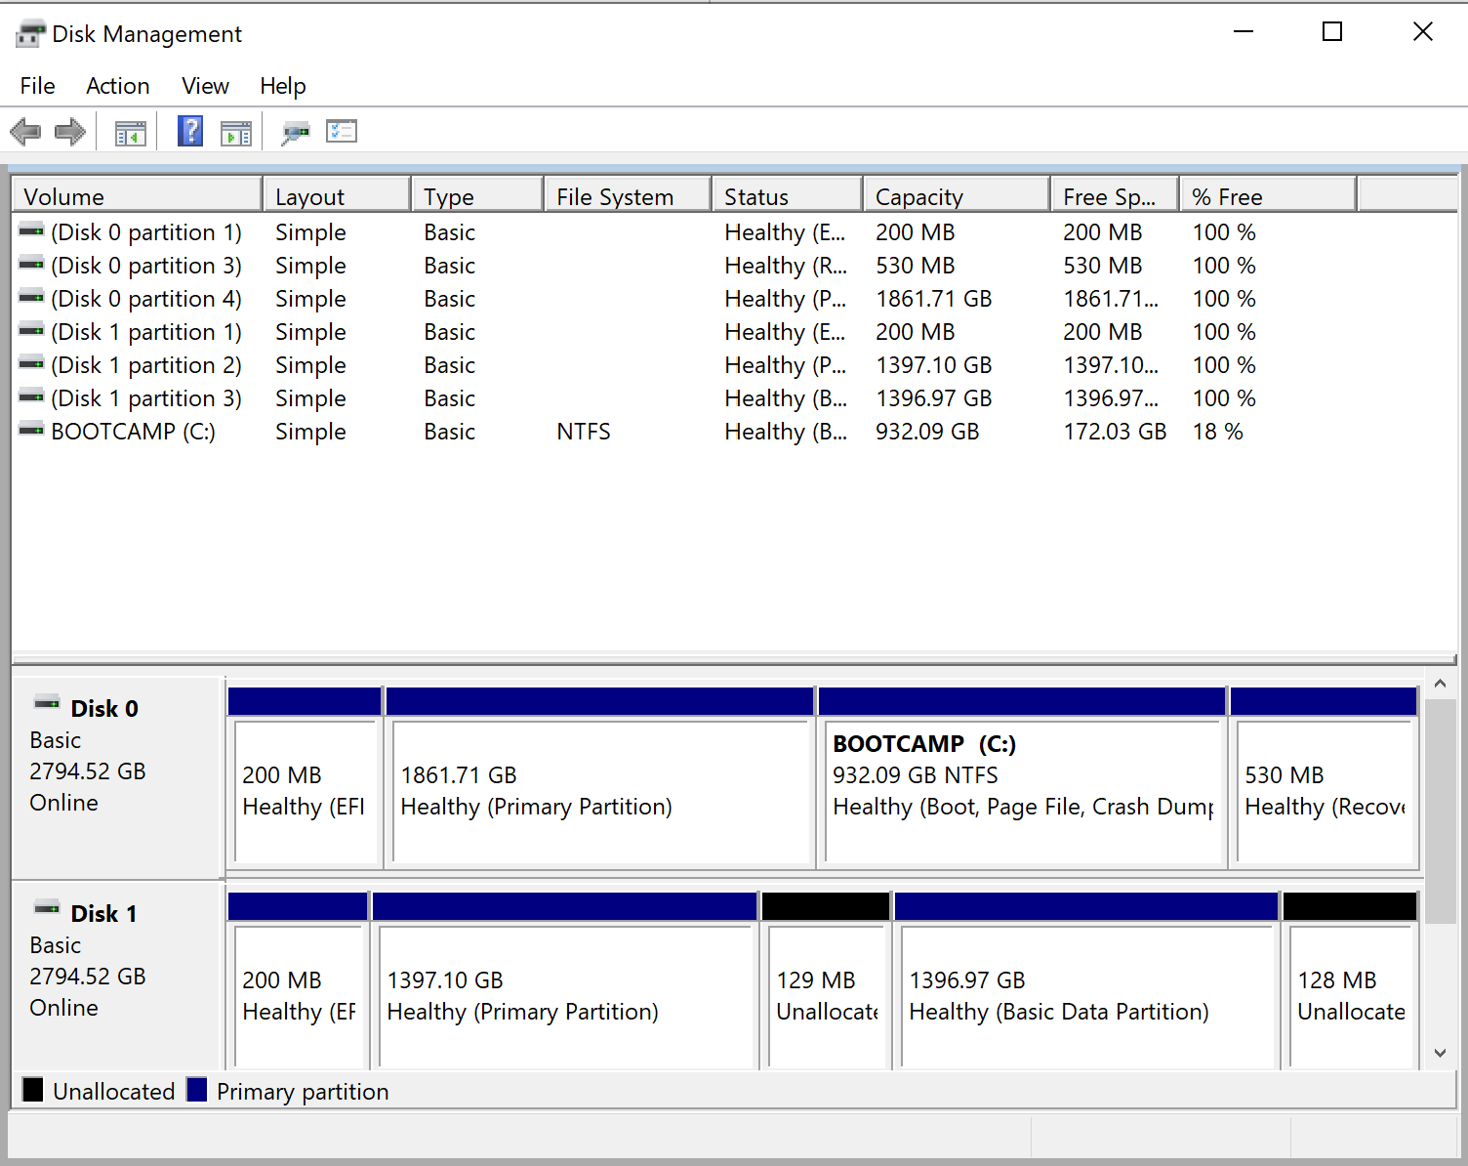Click the checklist settings toolbar icon

pos(342,131)
